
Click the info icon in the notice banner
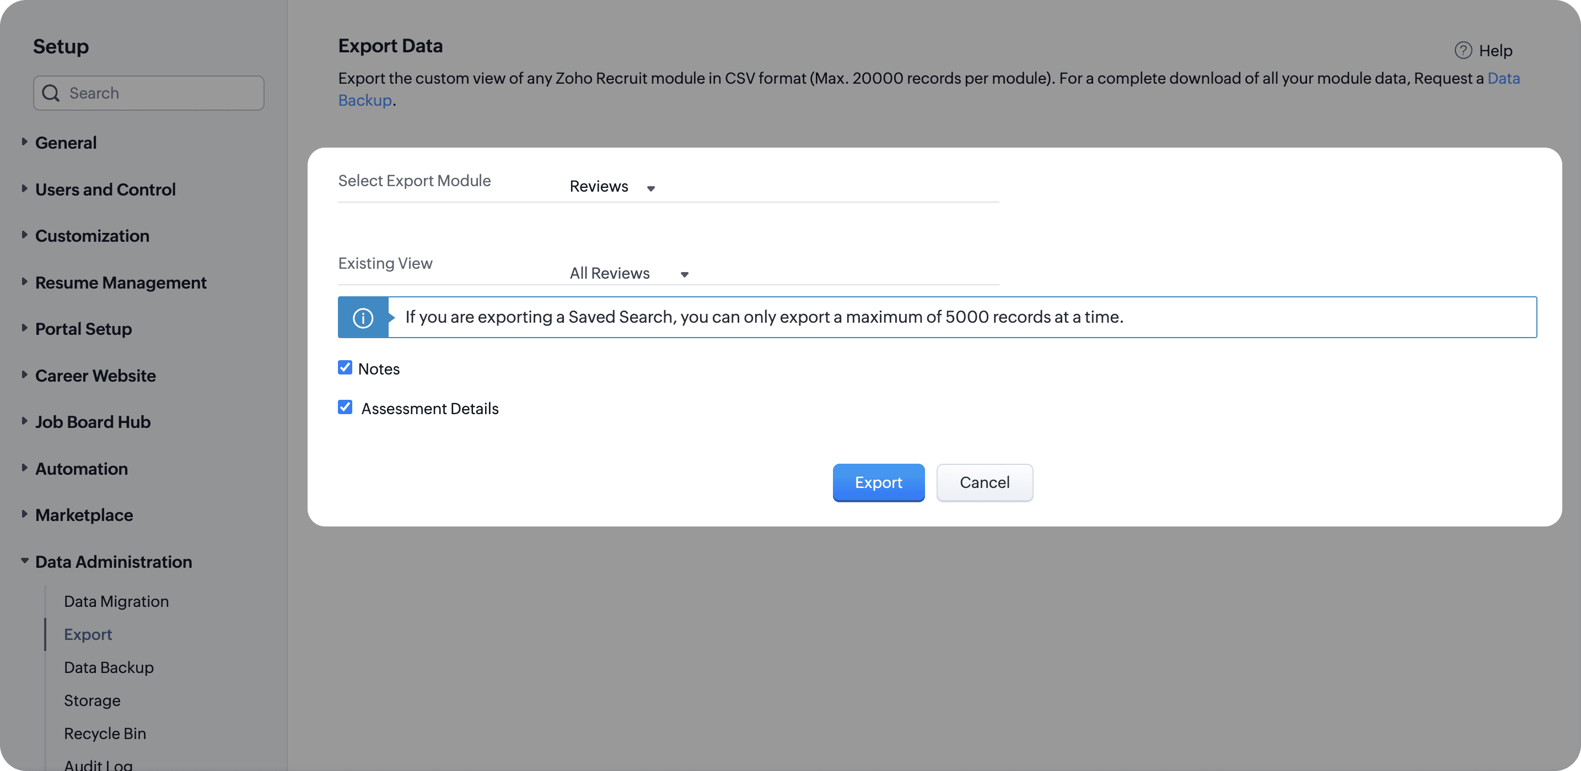(363, 318)
